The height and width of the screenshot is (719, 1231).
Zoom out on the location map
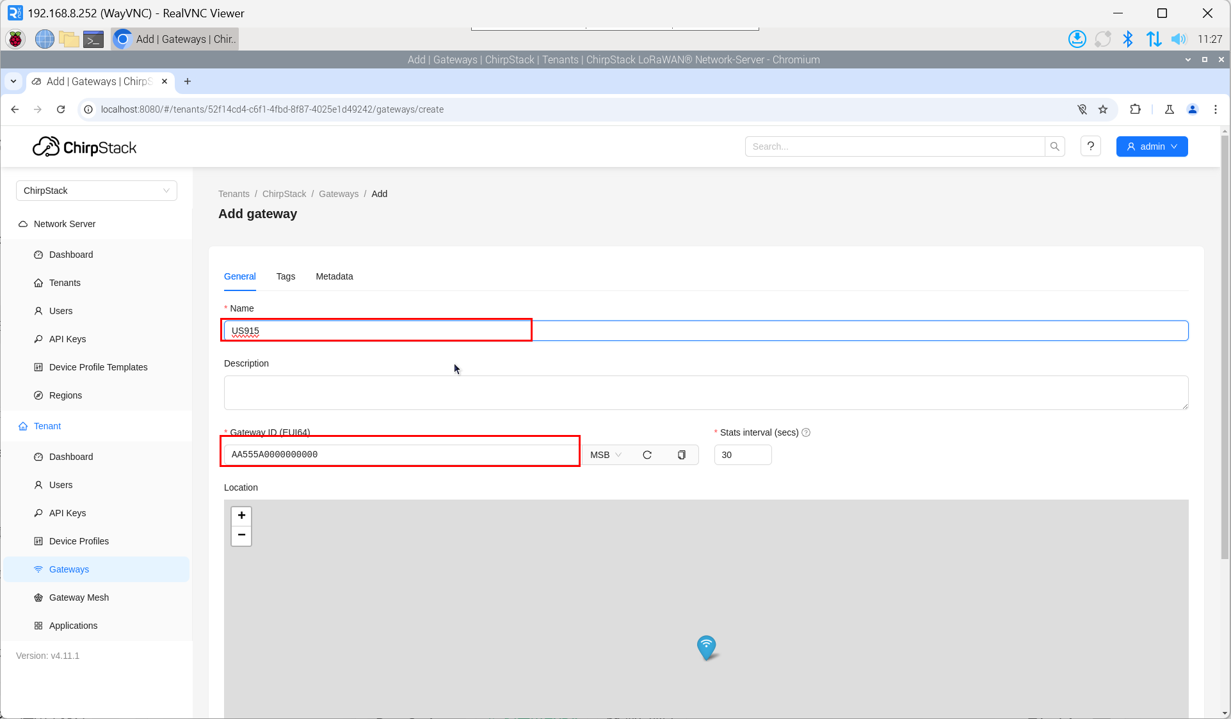pyautogui.click(x=241, y=535)
